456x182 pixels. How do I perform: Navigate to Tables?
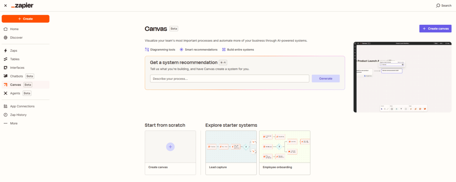click(x=15, y=59)
